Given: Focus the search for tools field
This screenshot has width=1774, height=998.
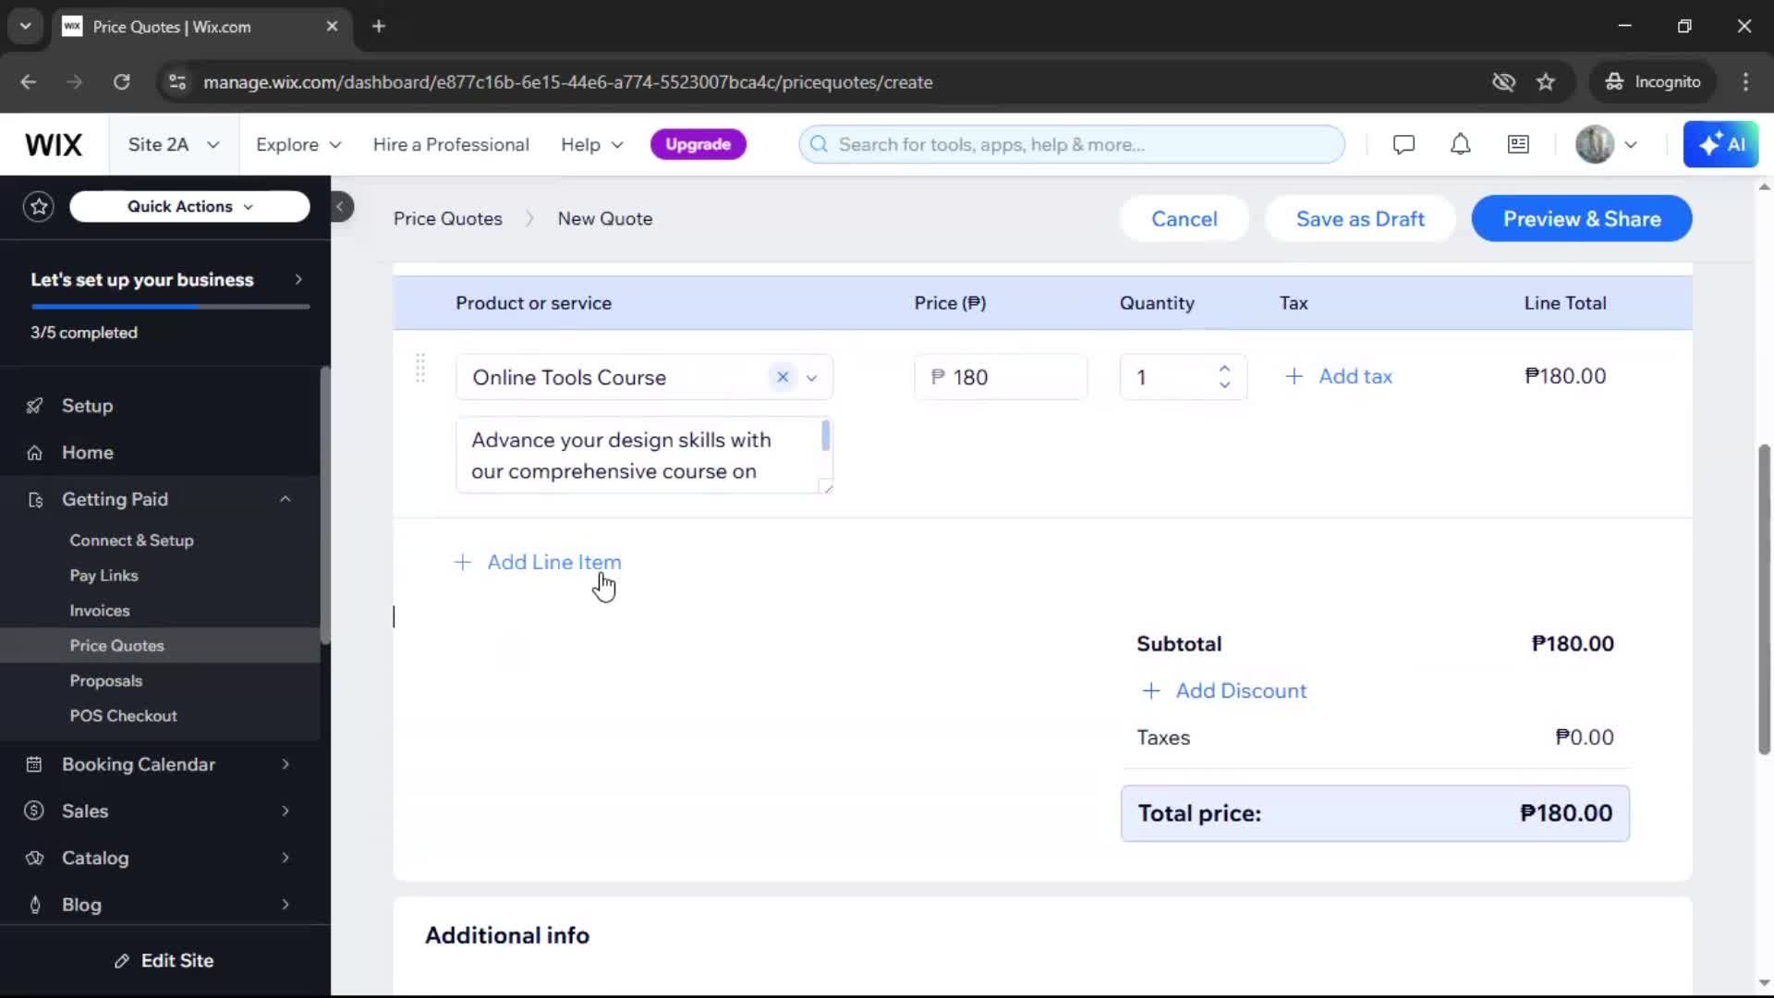Looking at the screenshot, I should tap(1072, 144).
